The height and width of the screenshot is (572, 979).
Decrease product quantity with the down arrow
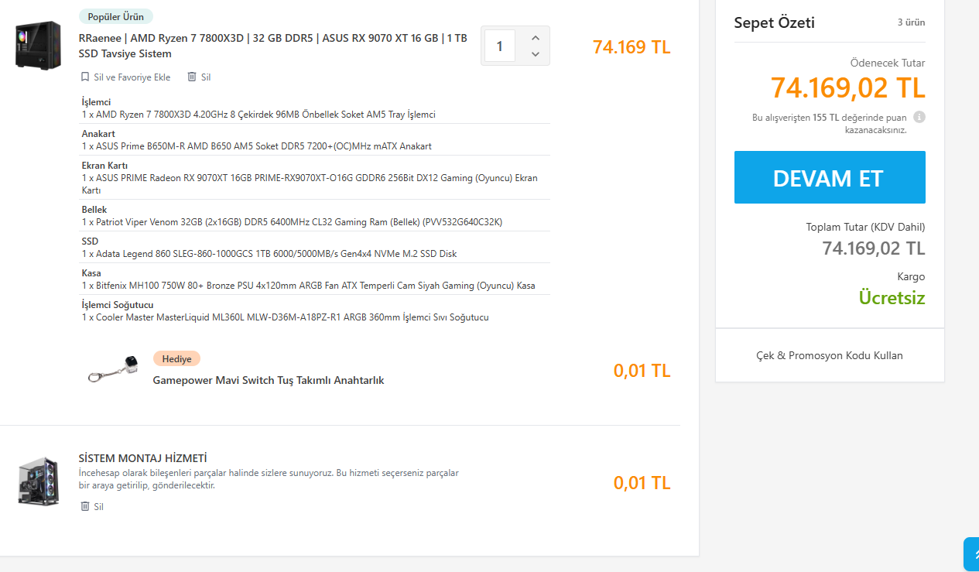535,54
